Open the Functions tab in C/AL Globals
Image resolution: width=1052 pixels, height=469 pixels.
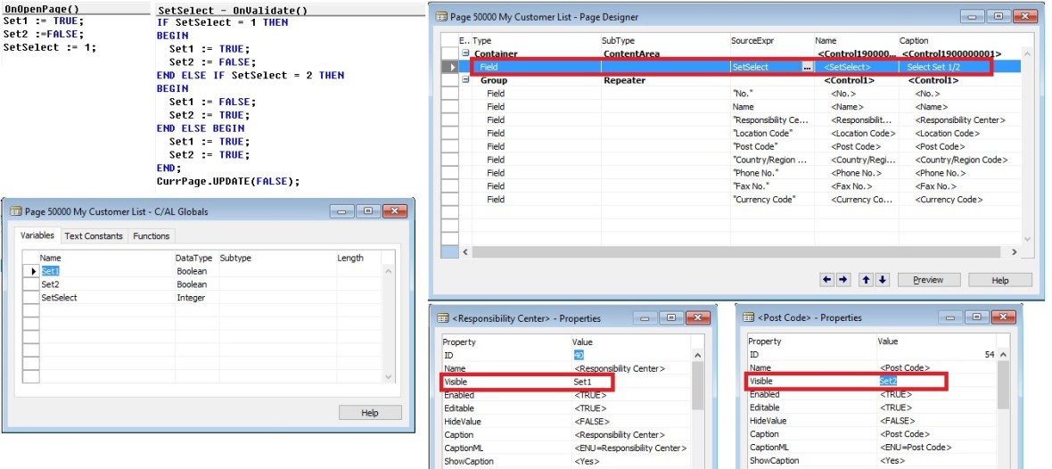[151, 236]
